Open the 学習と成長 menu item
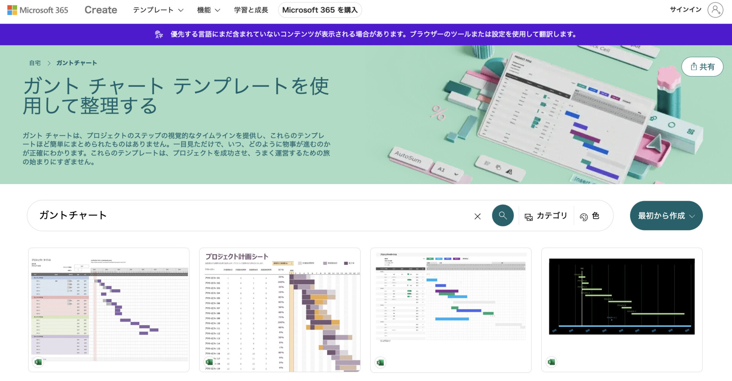Image resolution: width=732 pixels, height=381 pixels. pos(251,10)
